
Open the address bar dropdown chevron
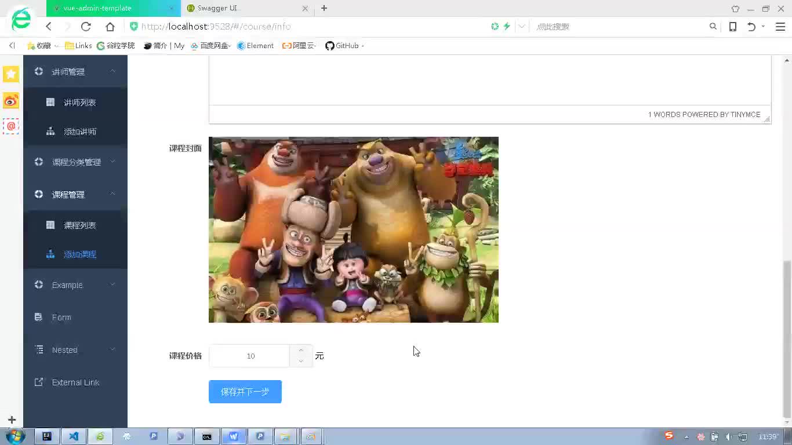click(x=521, y=27)
